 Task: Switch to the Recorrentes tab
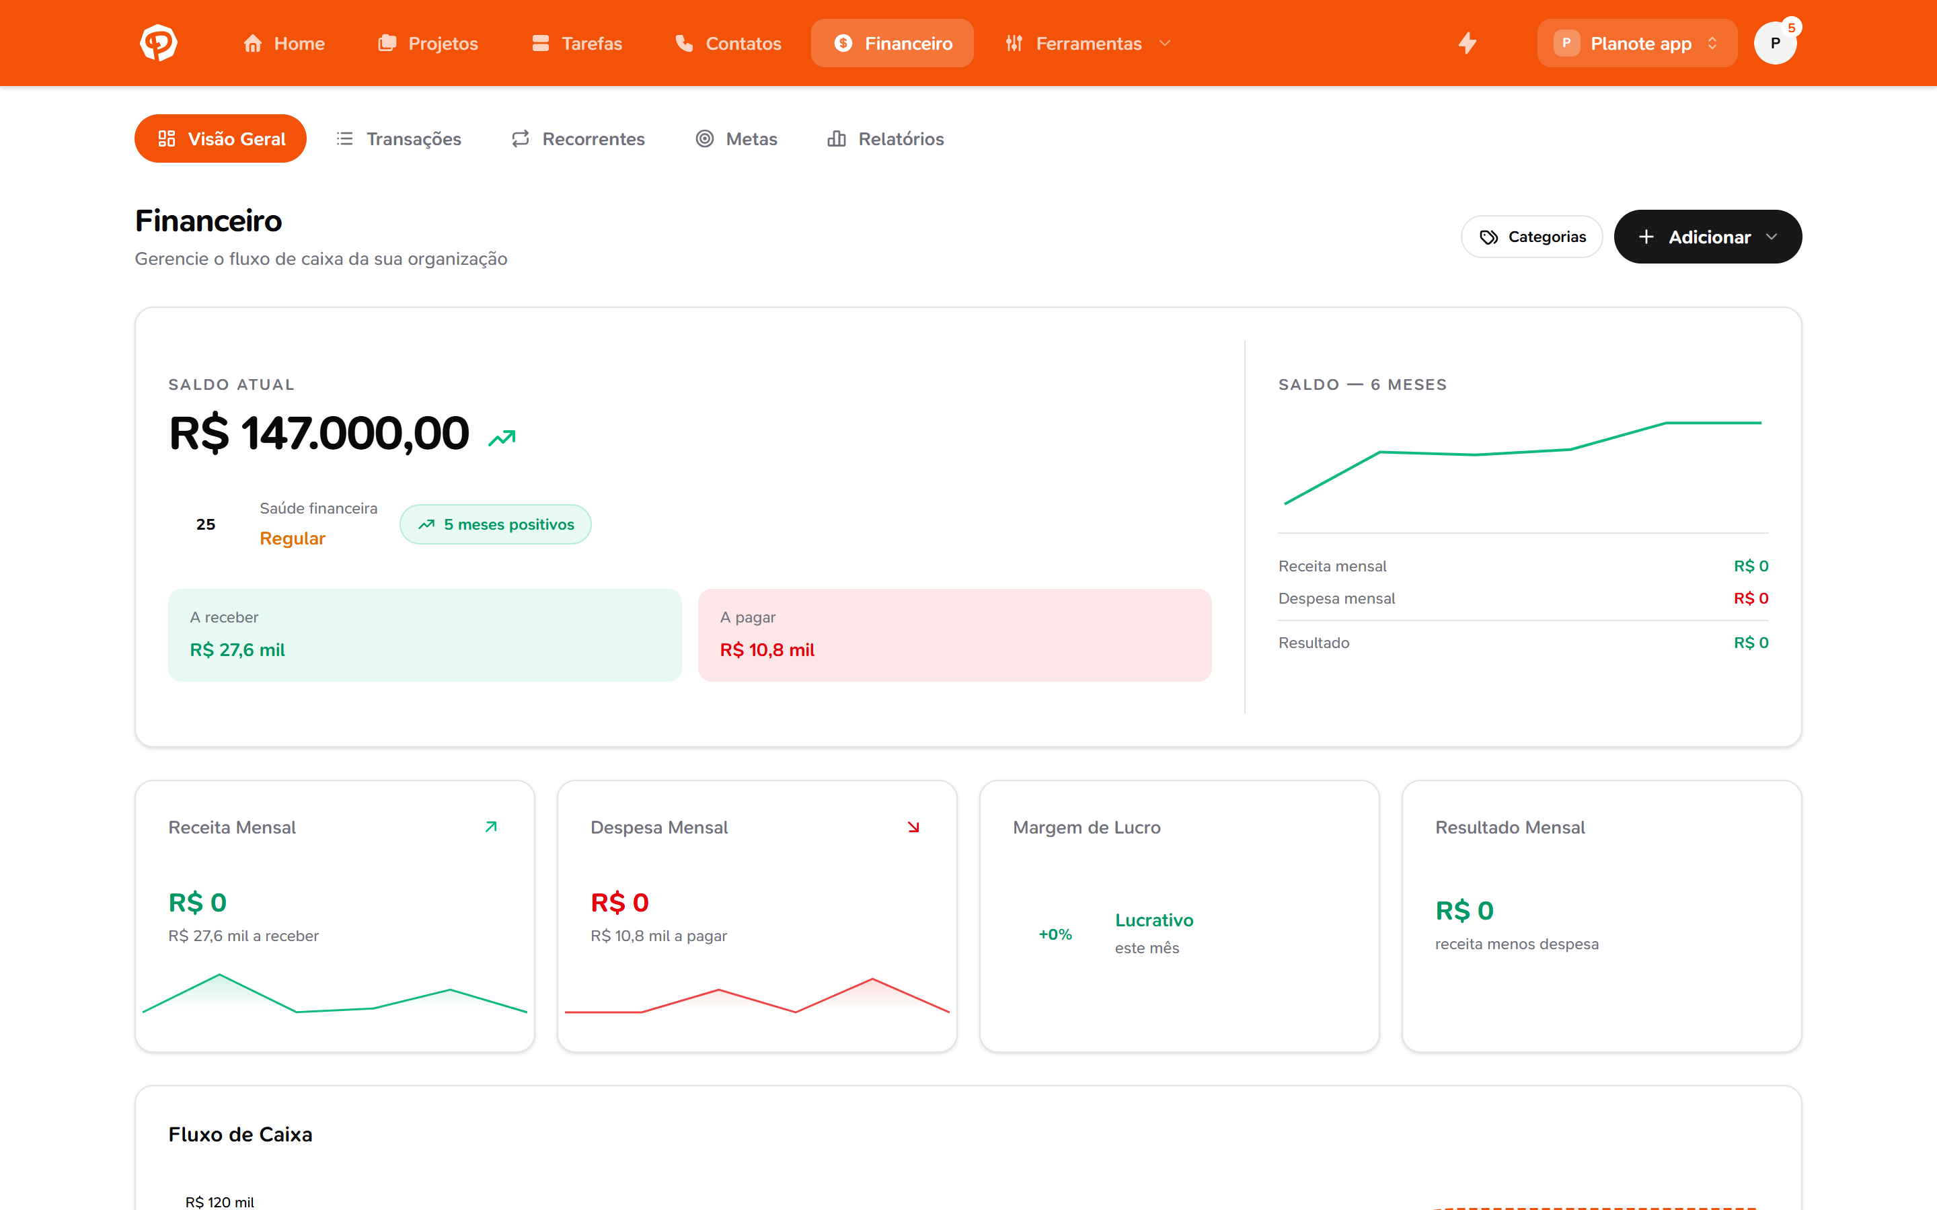[x=578, y=138]
